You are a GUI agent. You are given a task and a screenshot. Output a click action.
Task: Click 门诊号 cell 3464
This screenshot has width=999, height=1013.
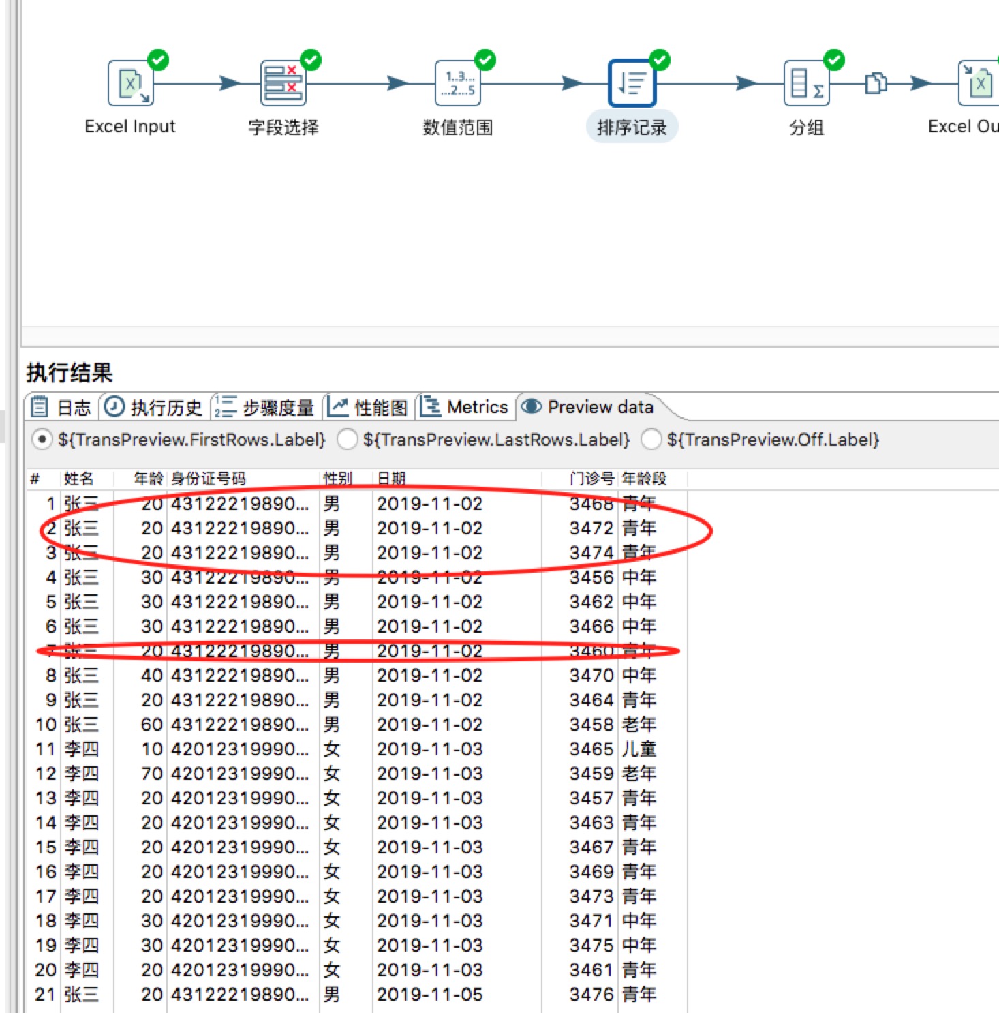[591, 700]
